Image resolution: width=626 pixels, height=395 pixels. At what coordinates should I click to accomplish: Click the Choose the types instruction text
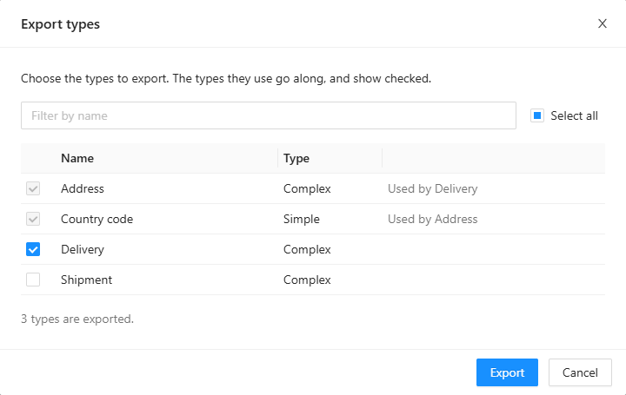point(226,78)
